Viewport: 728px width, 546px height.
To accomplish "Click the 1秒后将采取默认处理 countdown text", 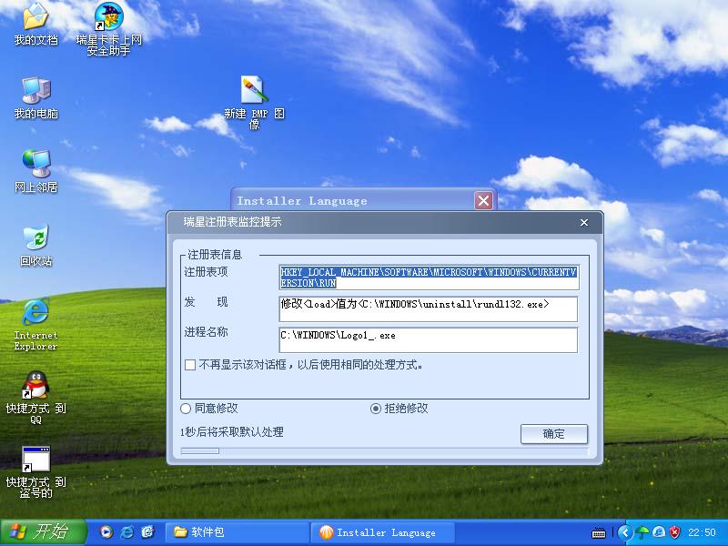I will pos(232,432).
